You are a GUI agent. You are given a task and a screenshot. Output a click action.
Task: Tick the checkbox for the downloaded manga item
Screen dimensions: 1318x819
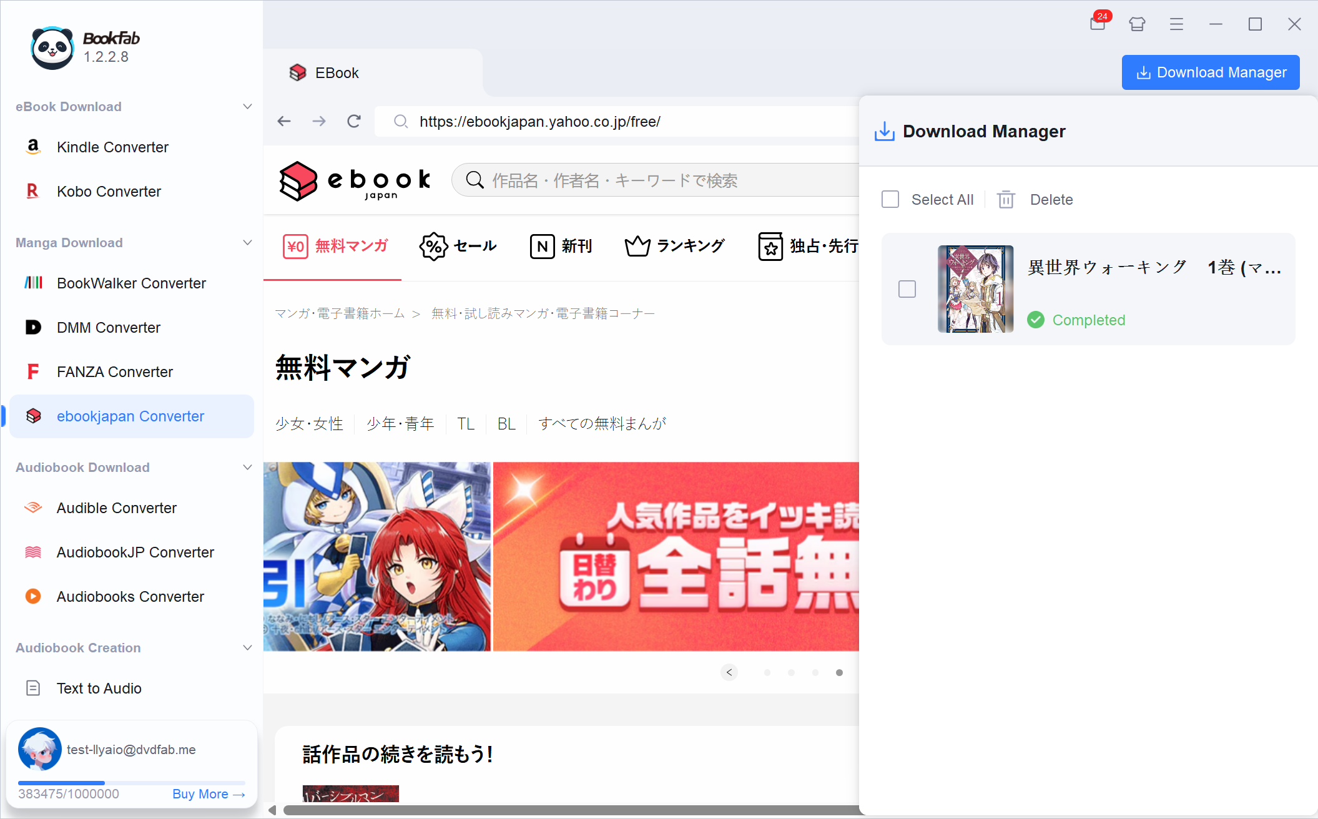[x=907, y=289]
